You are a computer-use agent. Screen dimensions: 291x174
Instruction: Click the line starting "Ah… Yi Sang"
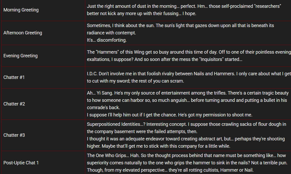pos(188,93)
